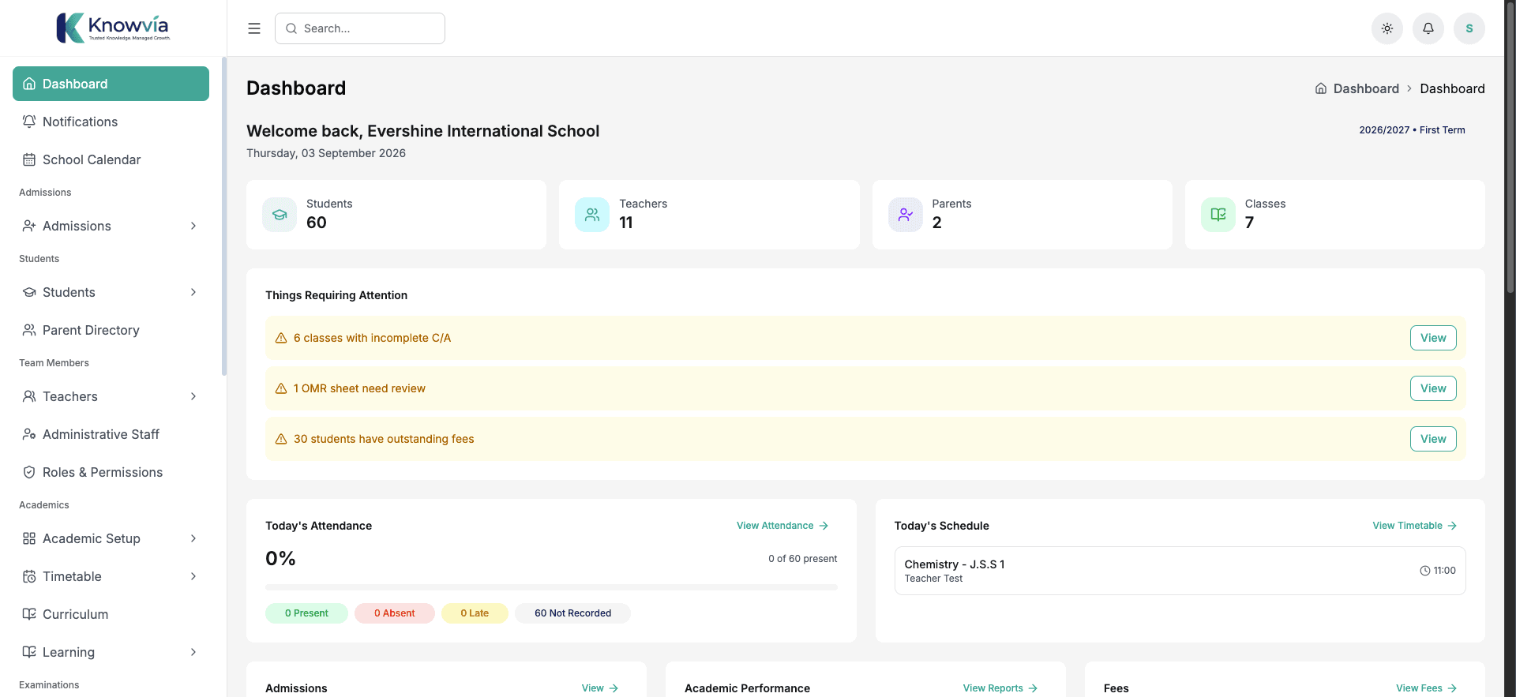Click the Teachers stat card icon
This screenshot has height=697, width=1516.
point(592,215)
